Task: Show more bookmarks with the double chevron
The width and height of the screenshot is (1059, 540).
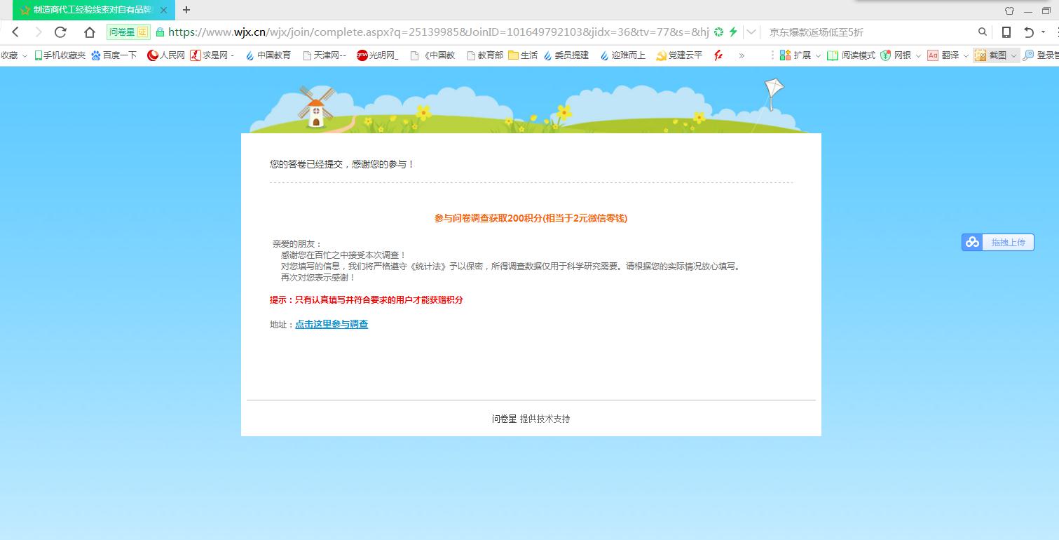Action: click(742, 55)
